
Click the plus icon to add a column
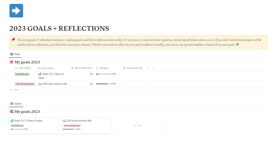(x=147, y=68)
